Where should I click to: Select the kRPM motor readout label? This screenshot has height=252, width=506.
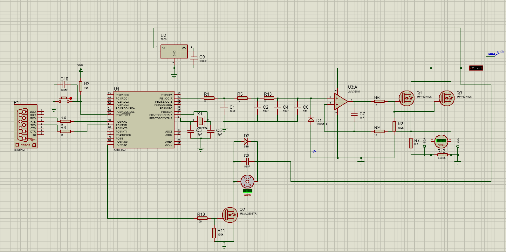248,195
